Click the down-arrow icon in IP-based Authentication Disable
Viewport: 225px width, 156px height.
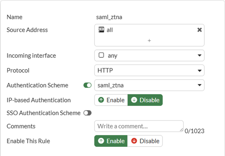coord(134,100)
